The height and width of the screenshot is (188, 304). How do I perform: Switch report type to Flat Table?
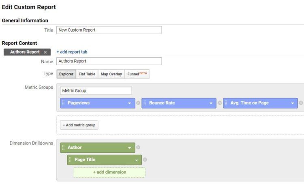[x=87, y=74]
